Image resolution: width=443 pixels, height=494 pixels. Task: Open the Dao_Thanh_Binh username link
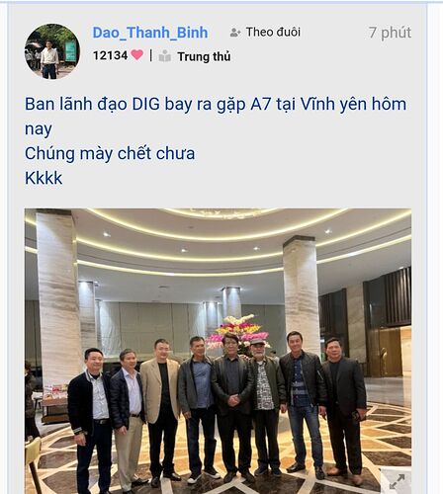pos(150,33)
